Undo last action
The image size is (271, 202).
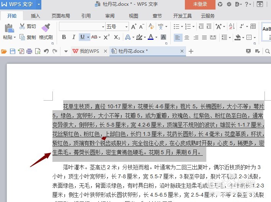[x=46, y=51]
